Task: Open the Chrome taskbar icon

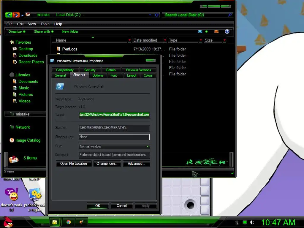Action: pos(69,222)
